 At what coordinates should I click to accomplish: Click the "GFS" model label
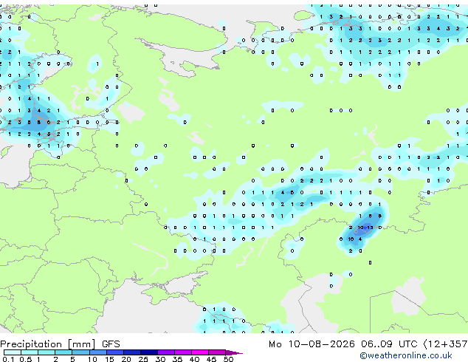(111, 344)
